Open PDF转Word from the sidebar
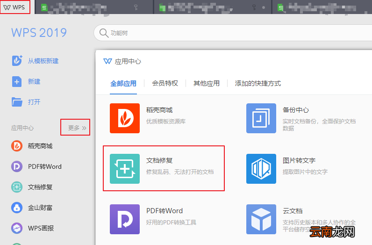Image resolution: width=372 pixels, height=245 pixels. 36,166
